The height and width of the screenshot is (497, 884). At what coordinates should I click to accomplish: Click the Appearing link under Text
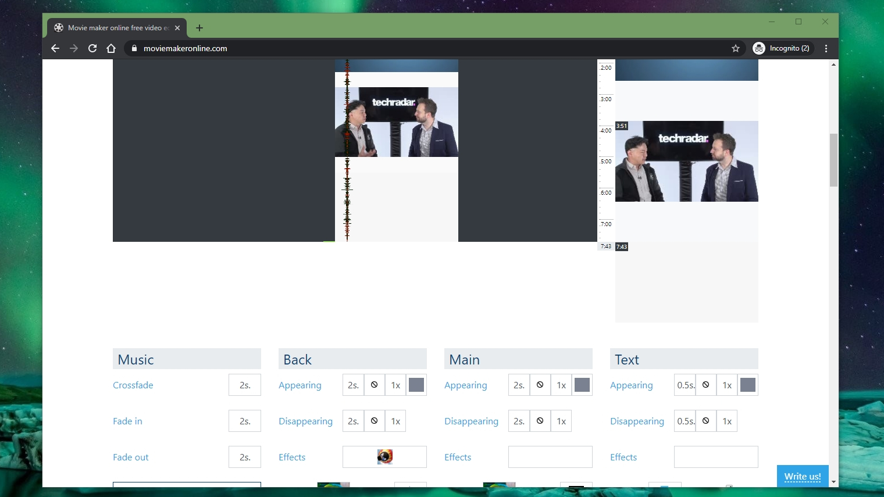pos(632,385)
